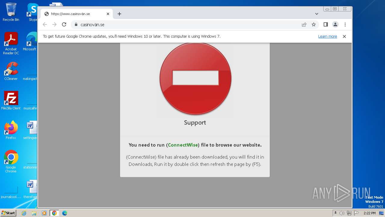Maximize the Chrome window
The image size is (385, 217).
click(x=335, y=9)
